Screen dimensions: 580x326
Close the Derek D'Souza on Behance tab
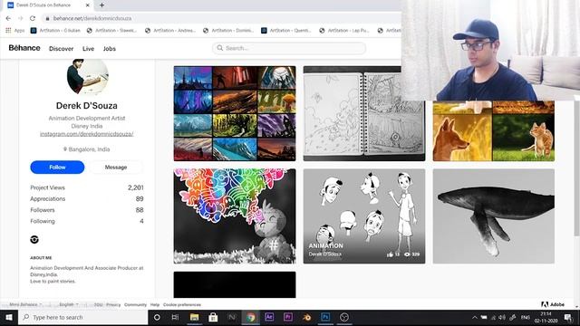(x=88, y=5)
